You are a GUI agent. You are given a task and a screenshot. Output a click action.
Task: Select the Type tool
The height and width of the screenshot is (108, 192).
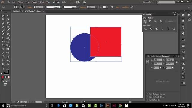(8, 23)
